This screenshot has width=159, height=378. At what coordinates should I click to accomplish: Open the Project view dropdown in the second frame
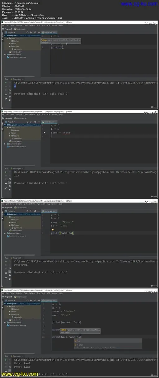point(10,122)
